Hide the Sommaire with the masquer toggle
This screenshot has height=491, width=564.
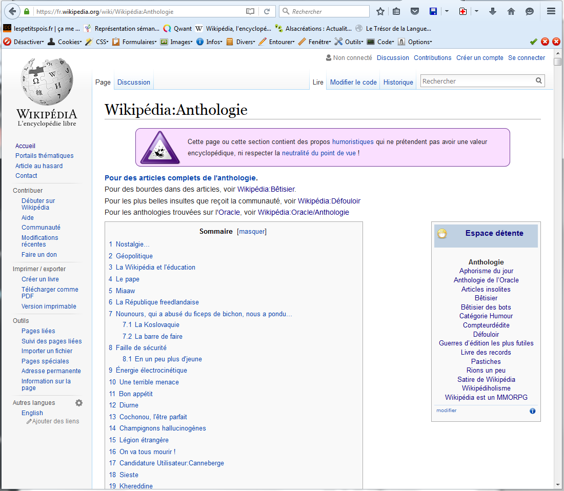coord(251,231)
